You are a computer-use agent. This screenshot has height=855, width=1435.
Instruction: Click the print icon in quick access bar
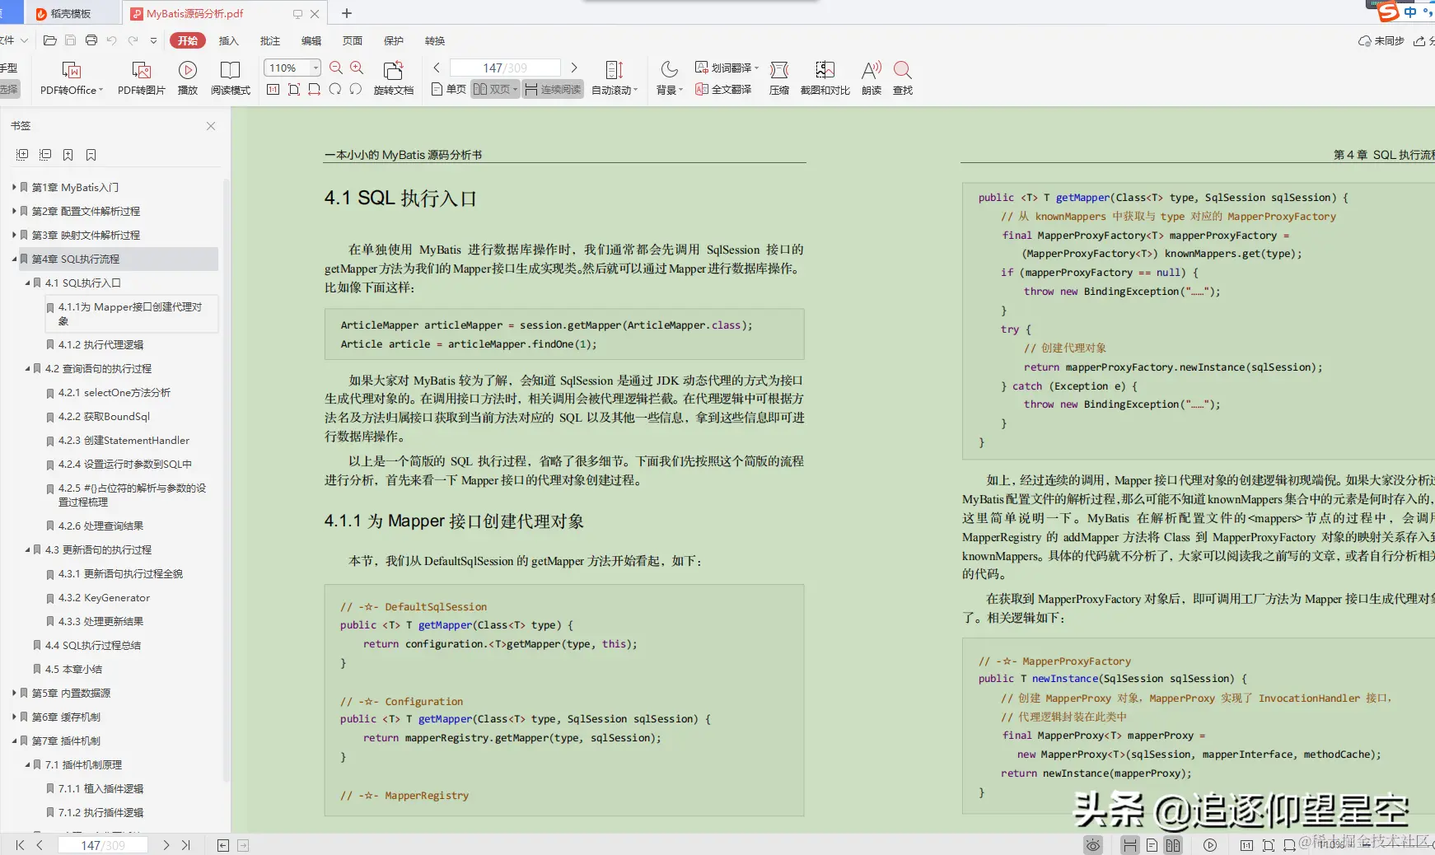pyautogui.click(x=91, y=40)
